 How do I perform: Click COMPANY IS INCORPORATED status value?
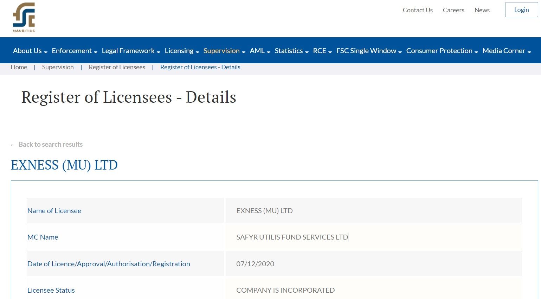(x=285, y=290)
